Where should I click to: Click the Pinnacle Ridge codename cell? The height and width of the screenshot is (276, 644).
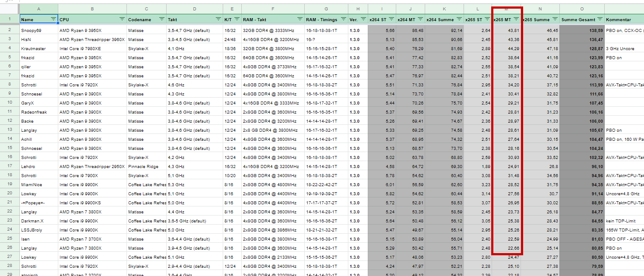[x=147, y=166]
